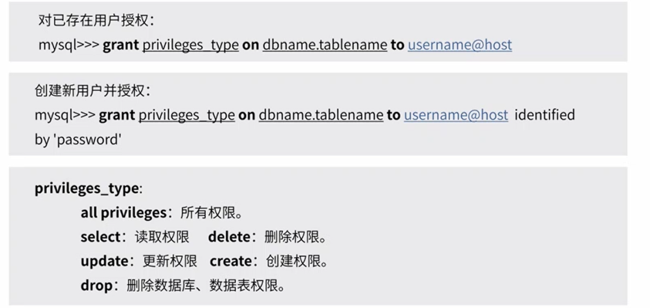Select dbname.tablename in the first grant command

click(324, 45)
